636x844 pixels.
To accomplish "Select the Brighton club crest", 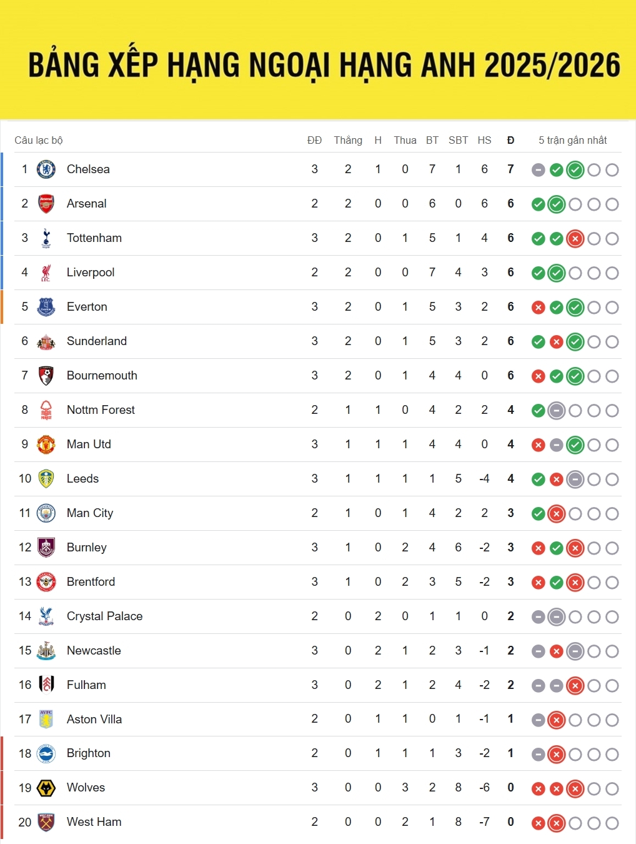I will pyautogui.click(x=46, y=753).
